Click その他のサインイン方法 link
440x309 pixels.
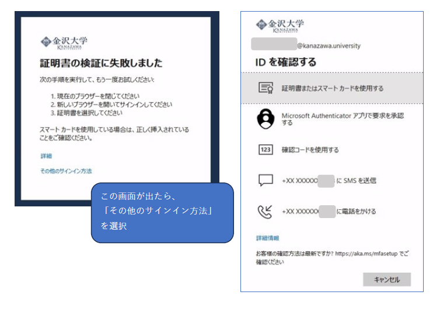[x=66, y=171]
